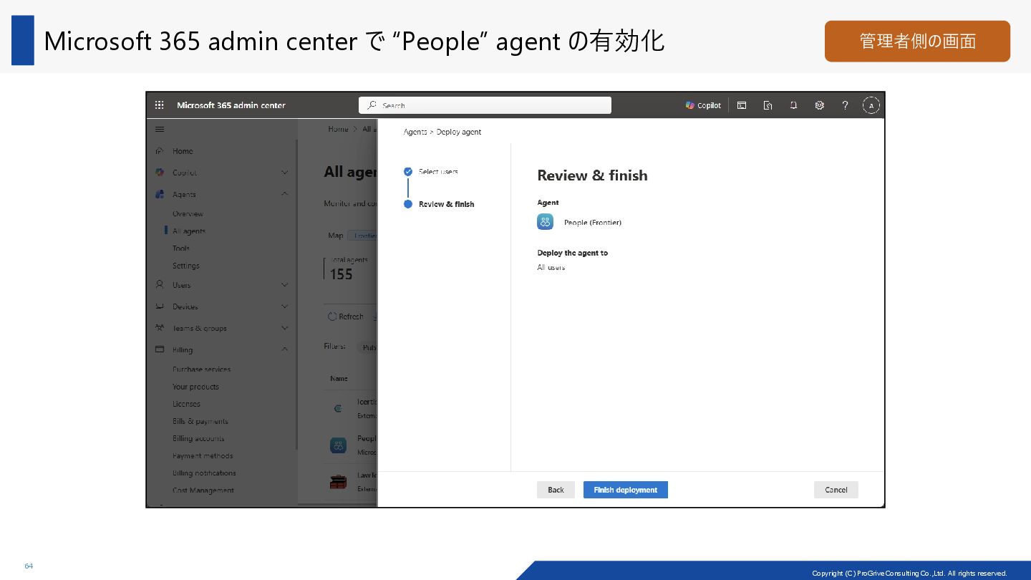The height and width of the screenshot is (580, 1031).
Task: Open the notifications bell icon
Action: tap(793, 105)
